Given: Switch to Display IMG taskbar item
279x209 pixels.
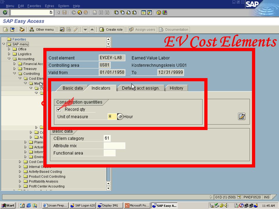Looking at the screenshot, I should coord(110,206).
